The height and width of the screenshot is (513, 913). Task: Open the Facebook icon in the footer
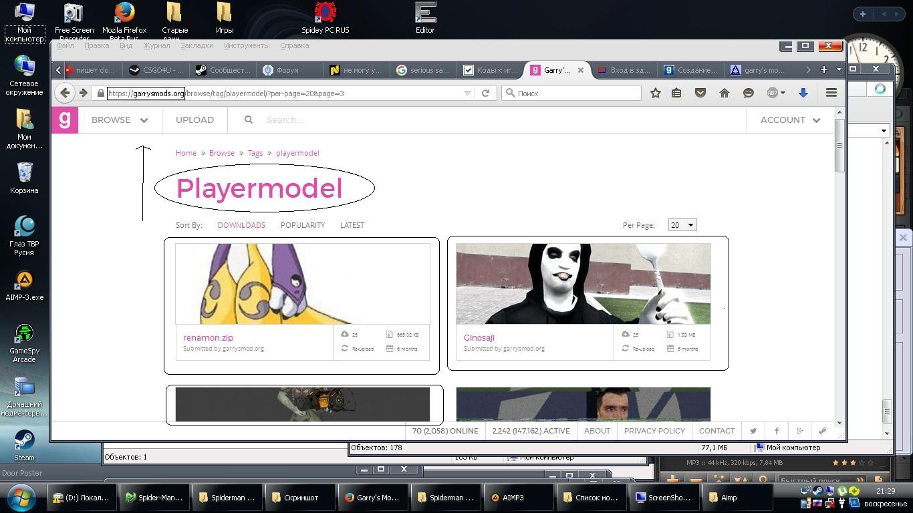coord(777,431)
